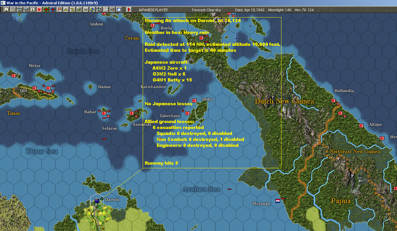Screen dimensions: 397x231
Task: Click the 'G4M1 Betty x 15' line
Action: pos(172,80)
